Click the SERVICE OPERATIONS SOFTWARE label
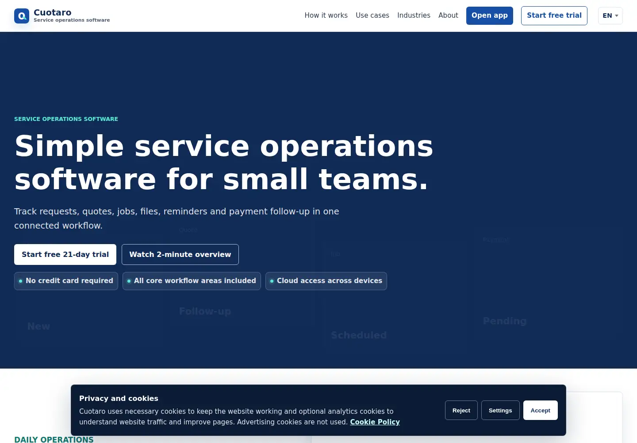This screenshot has width=637, height=443. click(x=66, y=119)
